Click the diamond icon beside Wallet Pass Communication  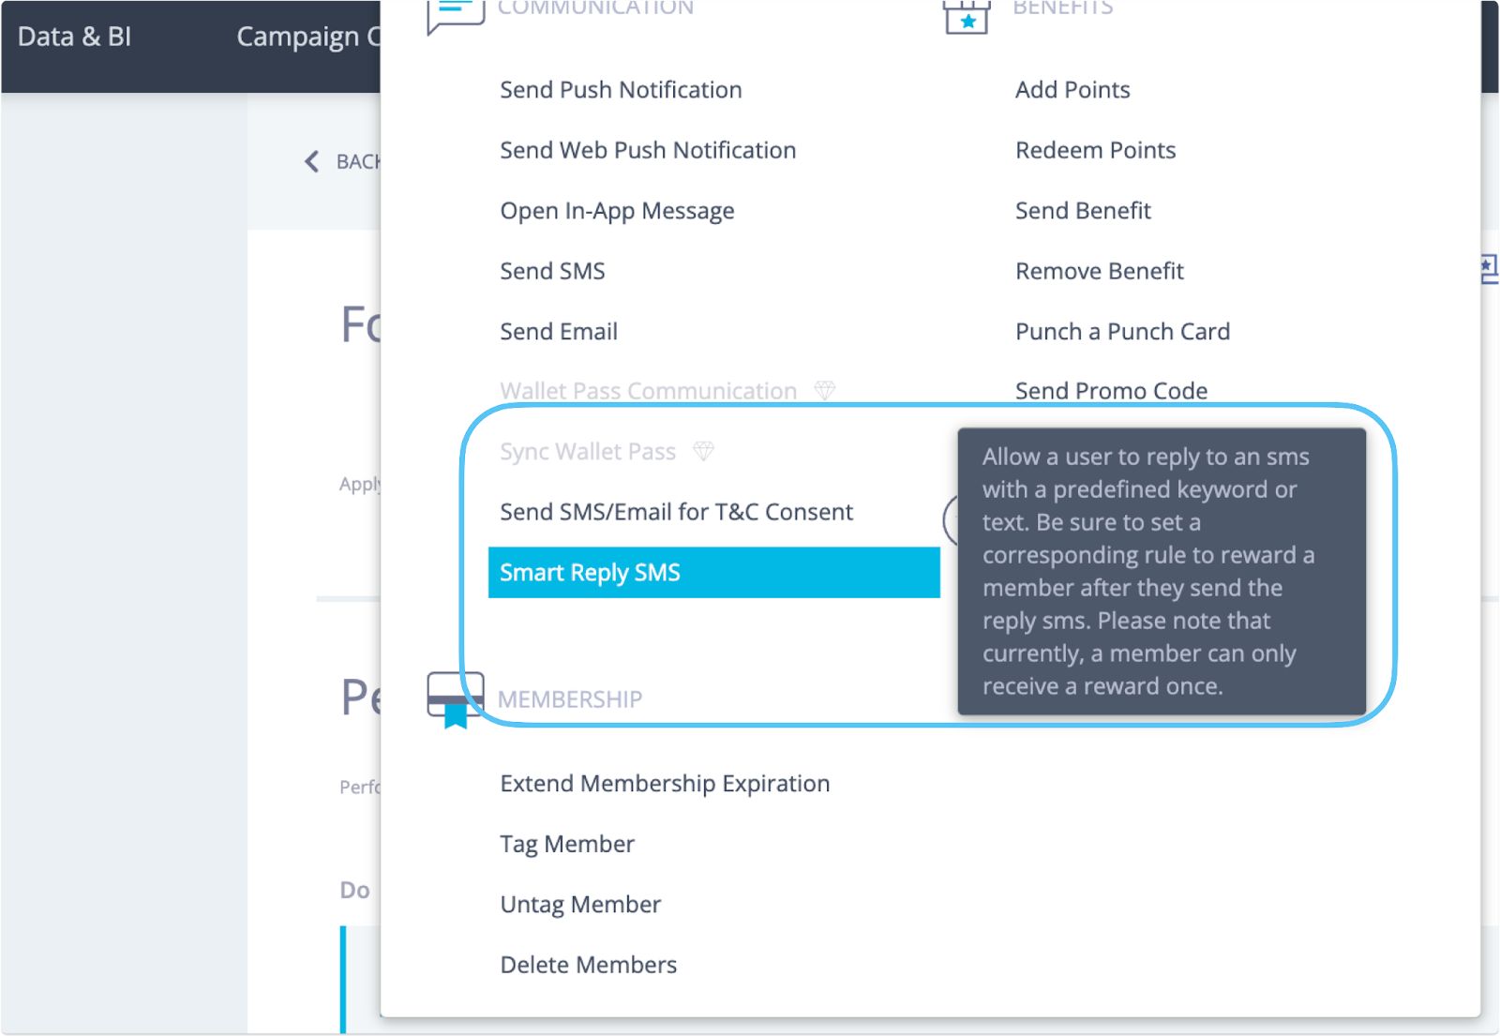click(x=824, y=390)
